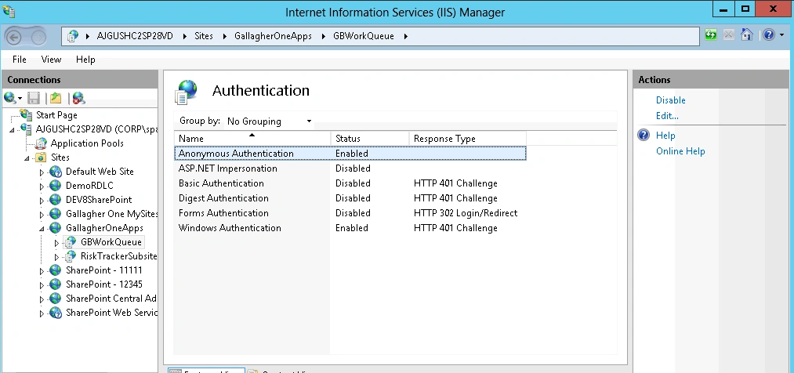Select the Basic Authentication row
Screen dimensions: 794x373
pyautogui.click(x=350, y=183)
